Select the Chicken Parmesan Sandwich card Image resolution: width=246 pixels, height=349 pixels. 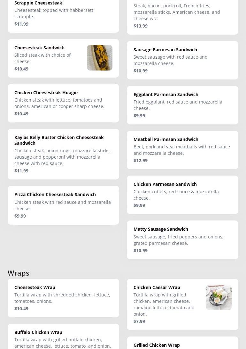pyautogui.click(x=182, y=195)
